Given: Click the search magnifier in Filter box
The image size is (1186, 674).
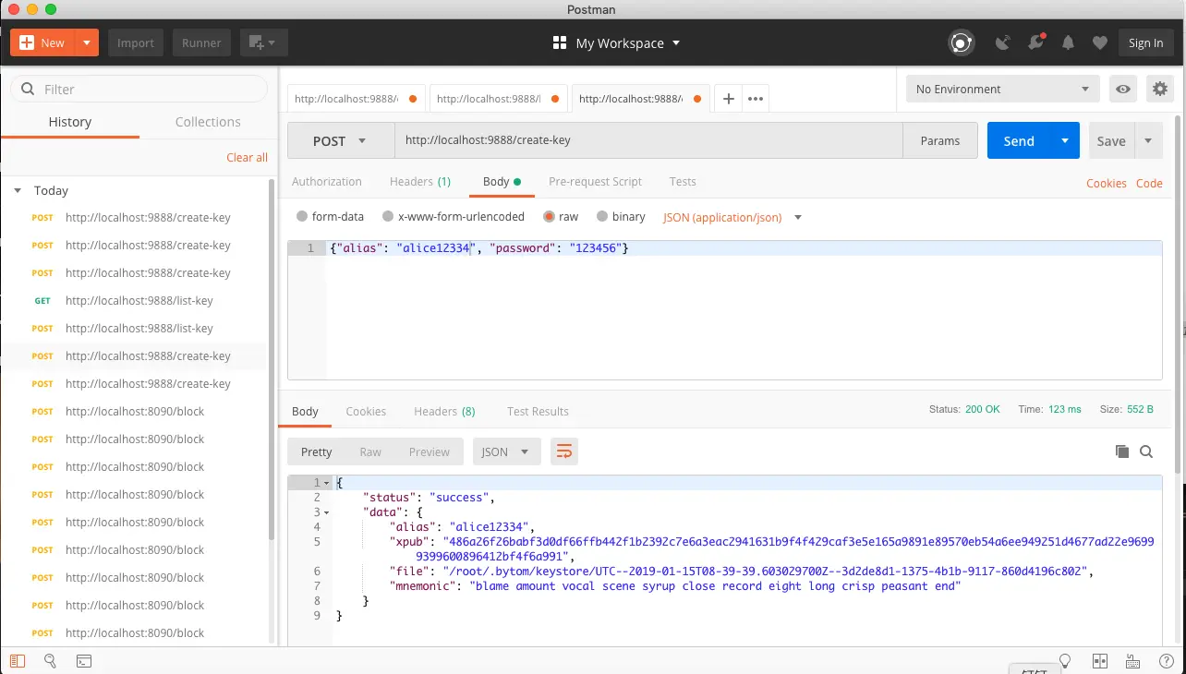Looking at the screenshot, I should coord(28,90).
